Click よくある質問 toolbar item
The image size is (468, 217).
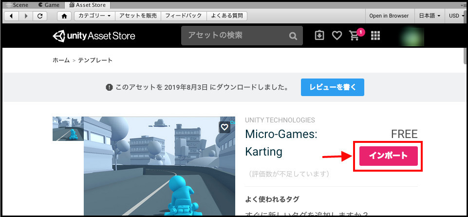(227, 16)
